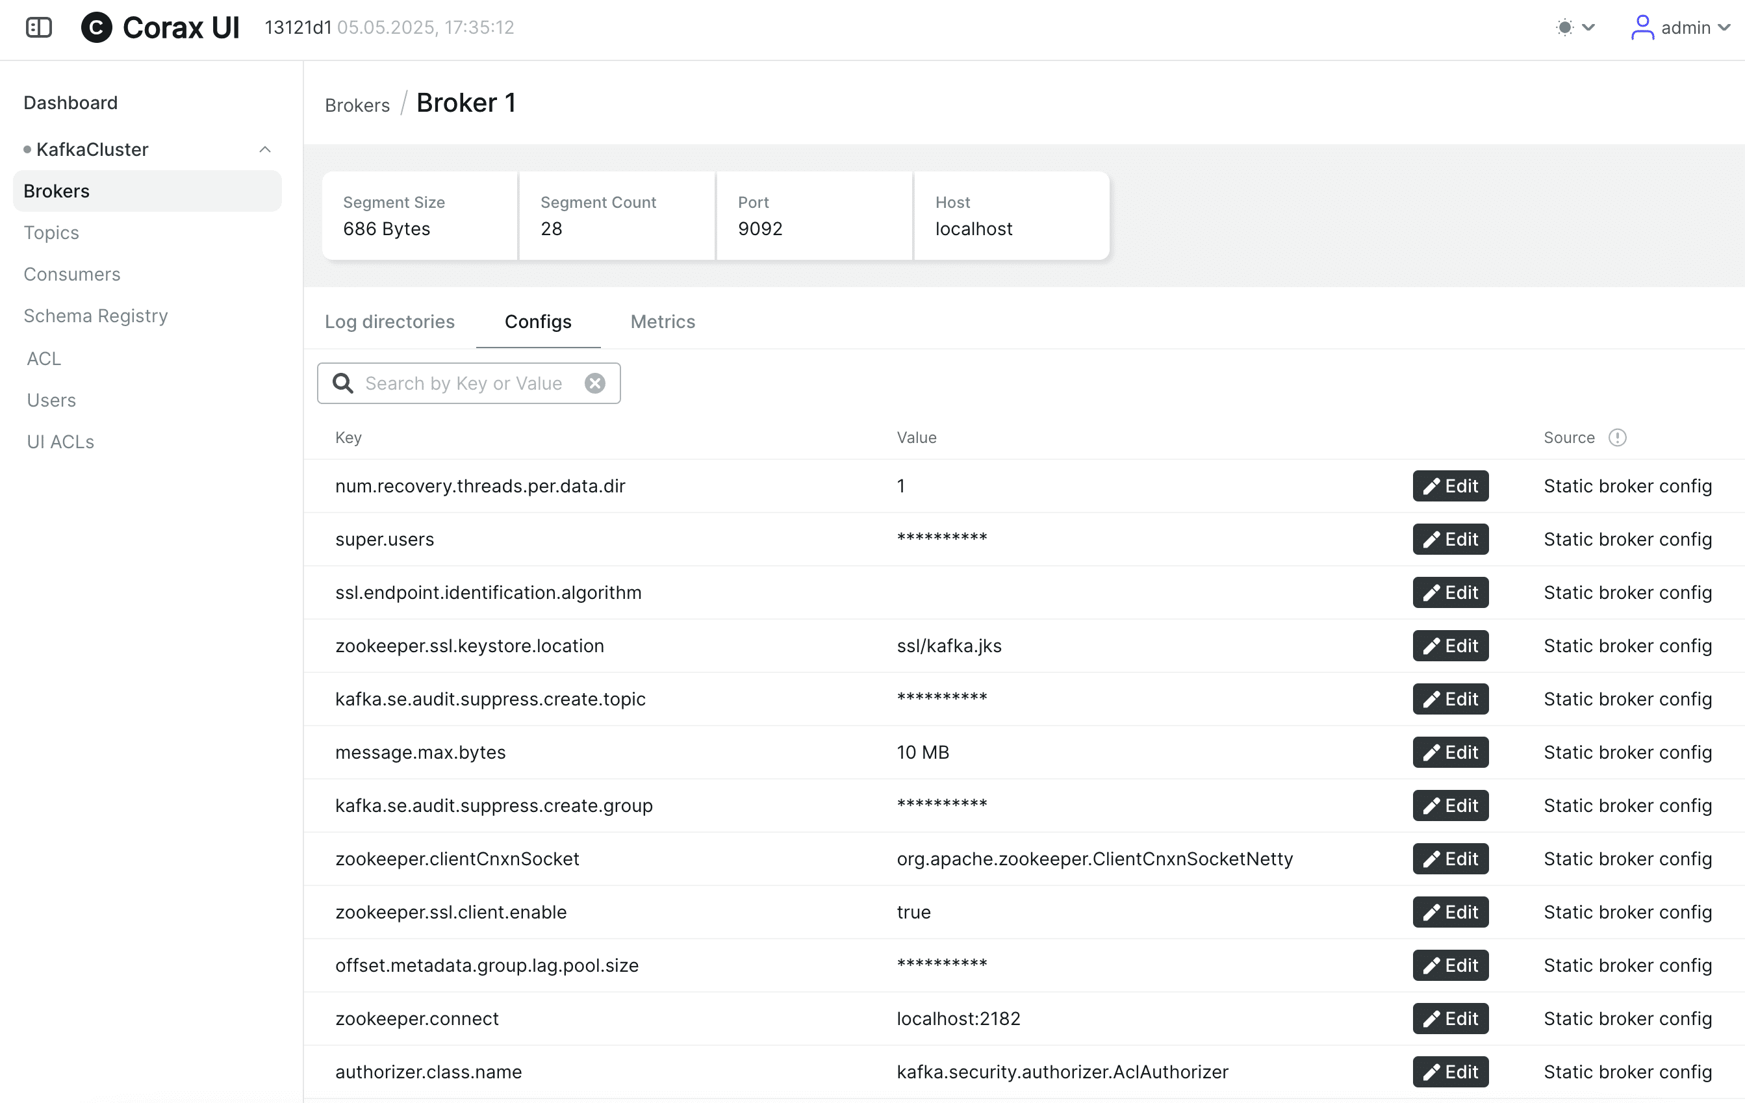The height and width of the screenshot is (1103, 1745).
Task: Click the key authorizer.class.name
Action: tap(428, 1072)
